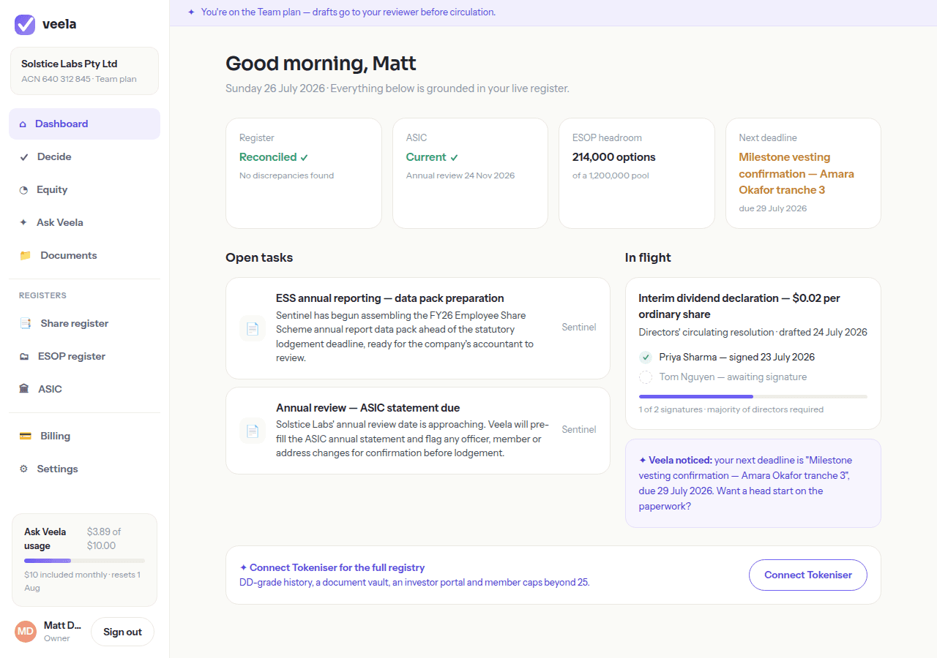
Task: Open the Solstice Labs Pty Ltd company card
Action: point(84,71)
